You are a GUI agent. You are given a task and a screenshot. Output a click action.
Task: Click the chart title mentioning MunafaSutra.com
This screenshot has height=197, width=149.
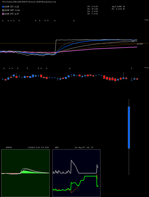(x=29, y=2)
